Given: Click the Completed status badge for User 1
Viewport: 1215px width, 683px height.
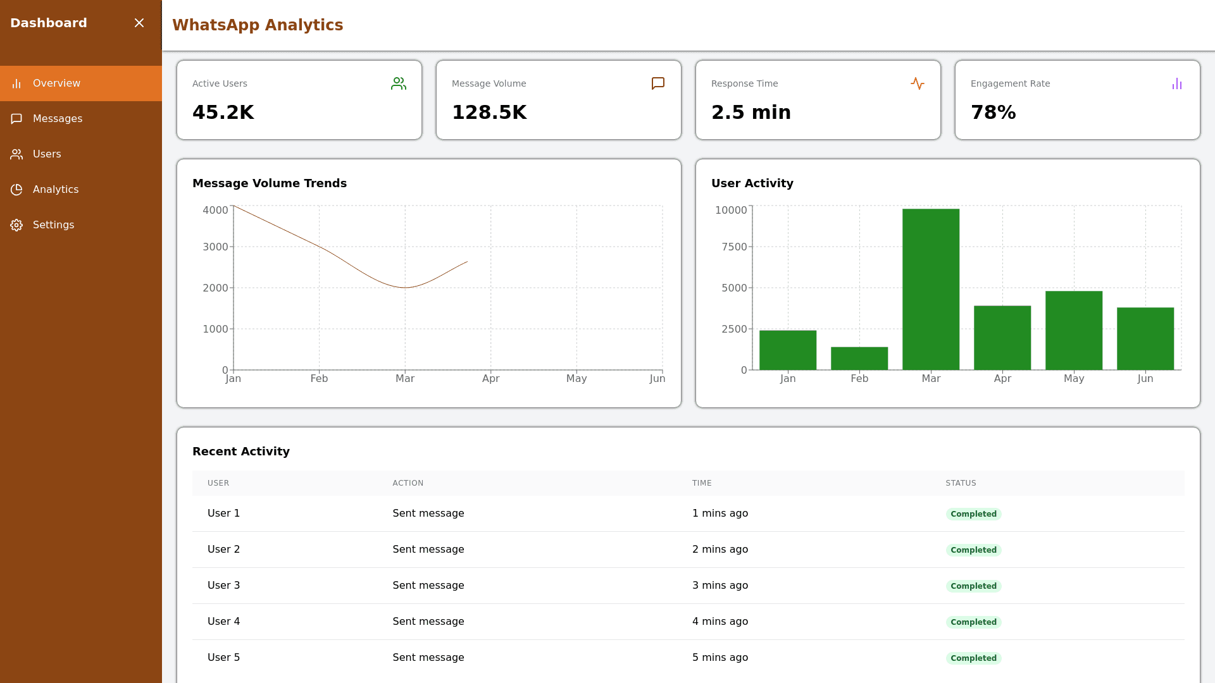Looking at the screenshot, I should click(973, 514).
